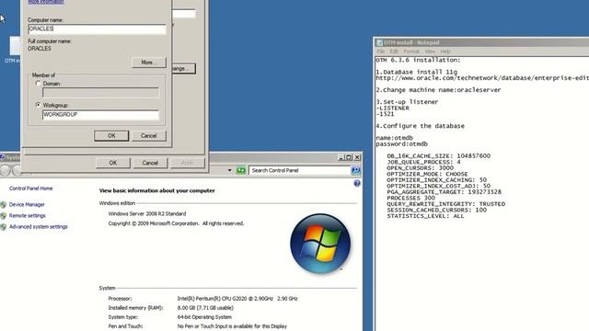
Task: Click 'JOB_QUEUE_PROCESS: 4' line
Action: (423, 162)
